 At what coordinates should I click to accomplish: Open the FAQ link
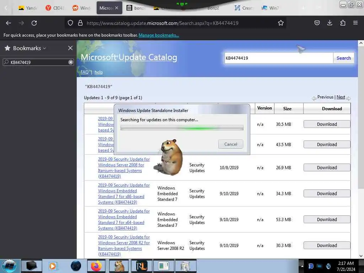(85, 72)
